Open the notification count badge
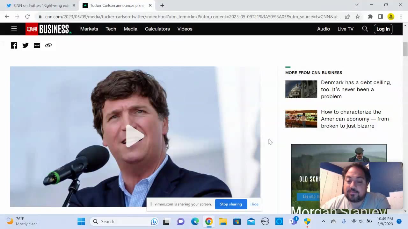The height and width of the screenshot is (229, 408). [x=399, y=221]
